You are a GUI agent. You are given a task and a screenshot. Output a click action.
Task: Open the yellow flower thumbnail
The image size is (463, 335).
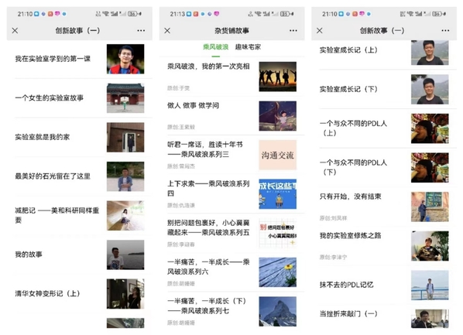pyautogui.click(x=277, y=272)
